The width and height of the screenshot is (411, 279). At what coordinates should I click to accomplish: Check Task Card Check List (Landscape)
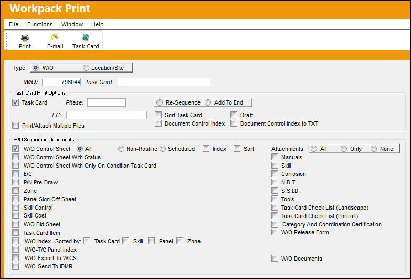coord(275,208)
